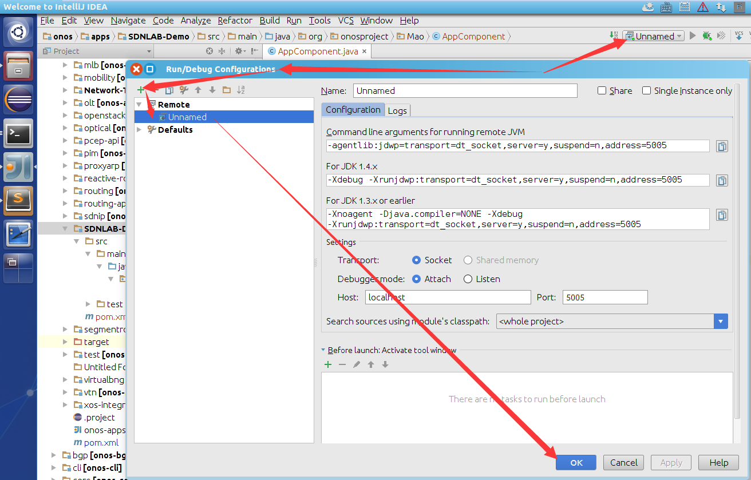The height and width of the screenshot is (480, 751).
Task: Run with coverage icon in main toolbar
Action: [x=722, y=35]
